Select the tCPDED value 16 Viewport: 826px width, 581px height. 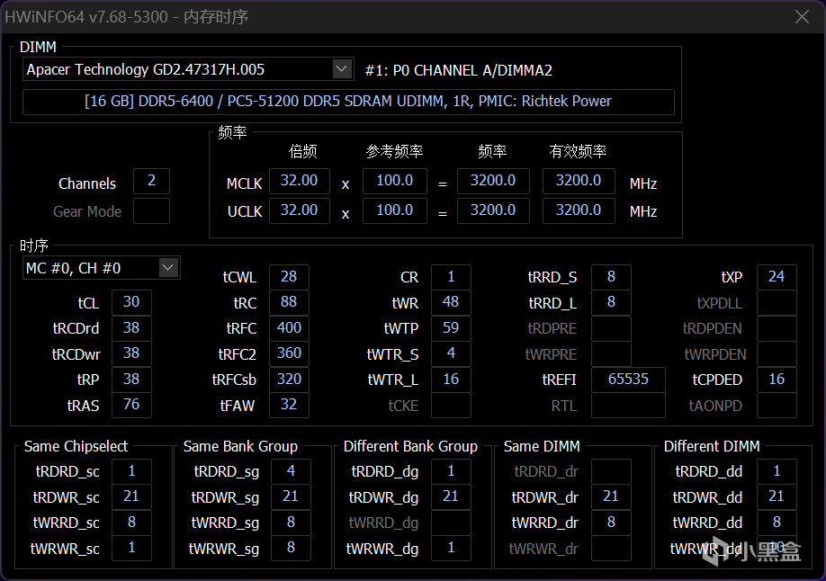click(776, 380)
